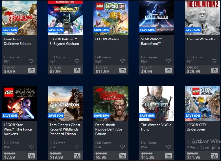Open The Witcher 3: Wild Hunt title link
221x161 pixels.
pyautogui.click(x=156, y=127)
